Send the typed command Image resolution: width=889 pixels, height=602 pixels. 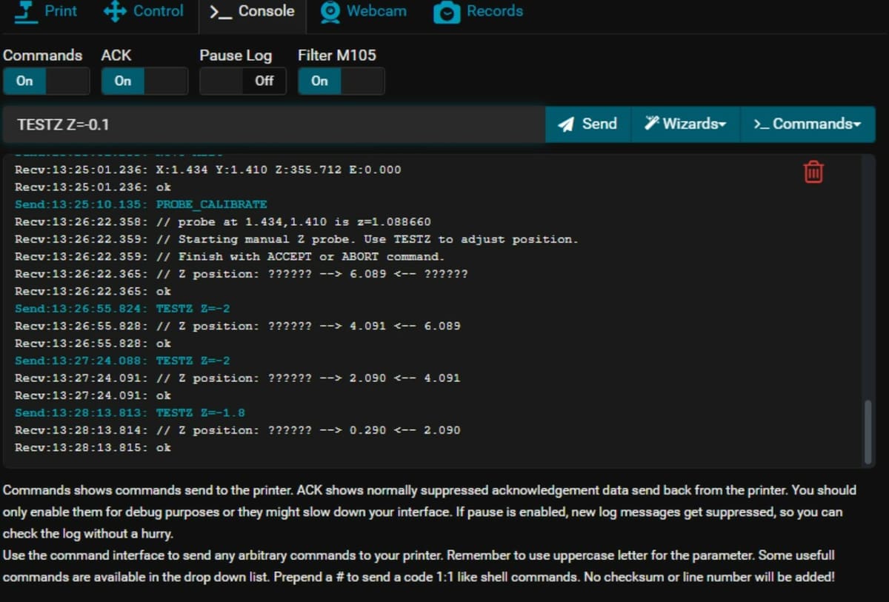588,124
